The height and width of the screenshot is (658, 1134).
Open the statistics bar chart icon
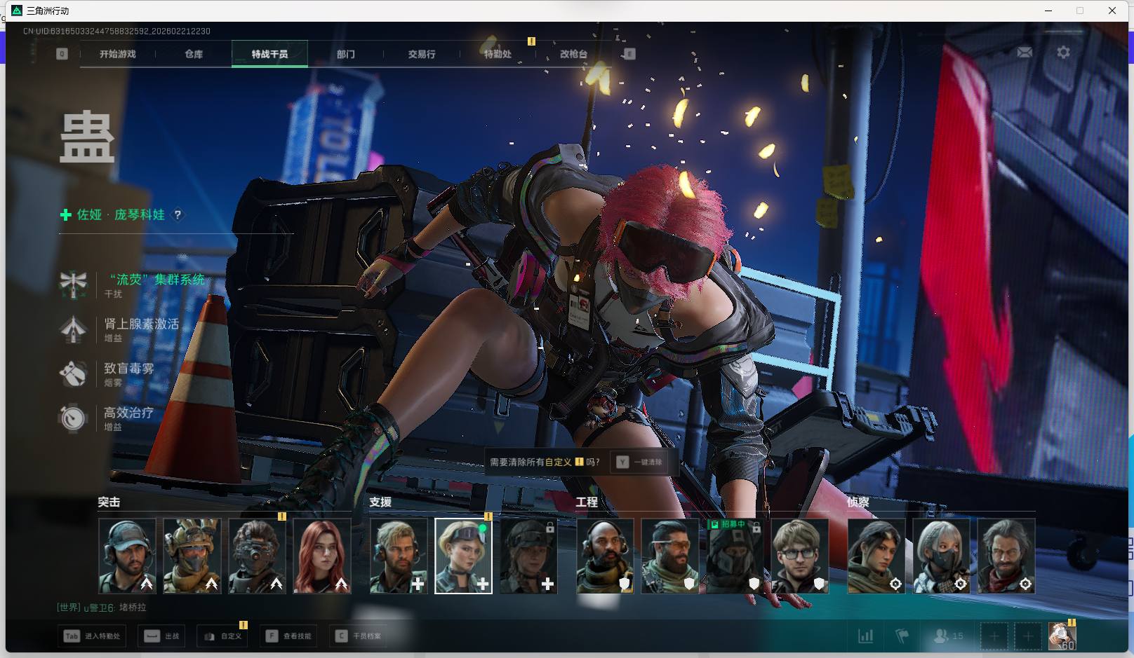click(x=866, y=636)
